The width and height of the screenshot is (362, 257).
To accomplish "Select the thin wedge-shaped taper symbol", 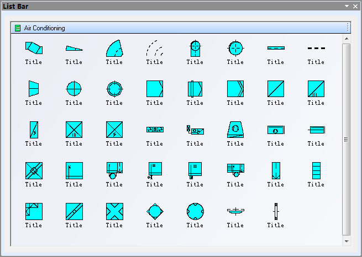I will 74,49.
